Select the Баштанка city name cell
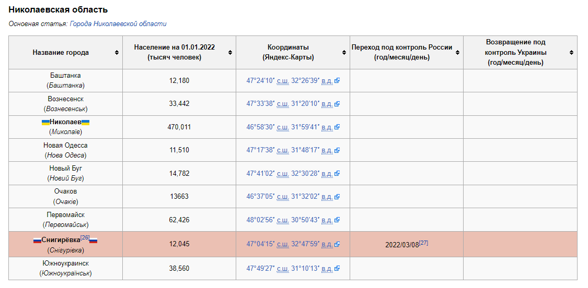Viewport: 588px width, 288px height. 66,80
